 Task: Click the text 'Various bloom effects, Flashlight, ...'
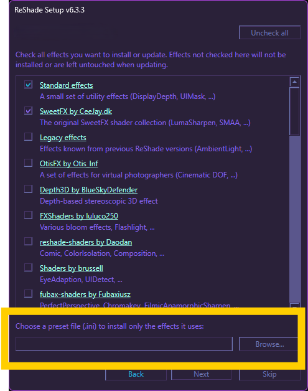(x=97, y=227)
